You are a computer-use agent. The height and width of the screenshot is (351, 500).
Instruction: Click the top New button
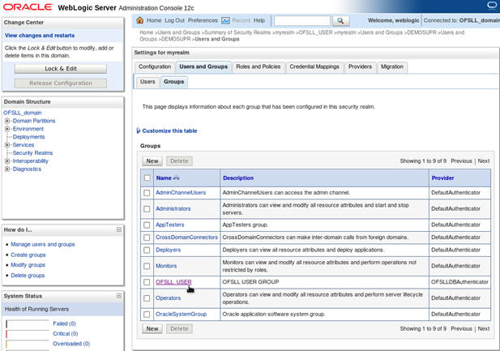152,161
